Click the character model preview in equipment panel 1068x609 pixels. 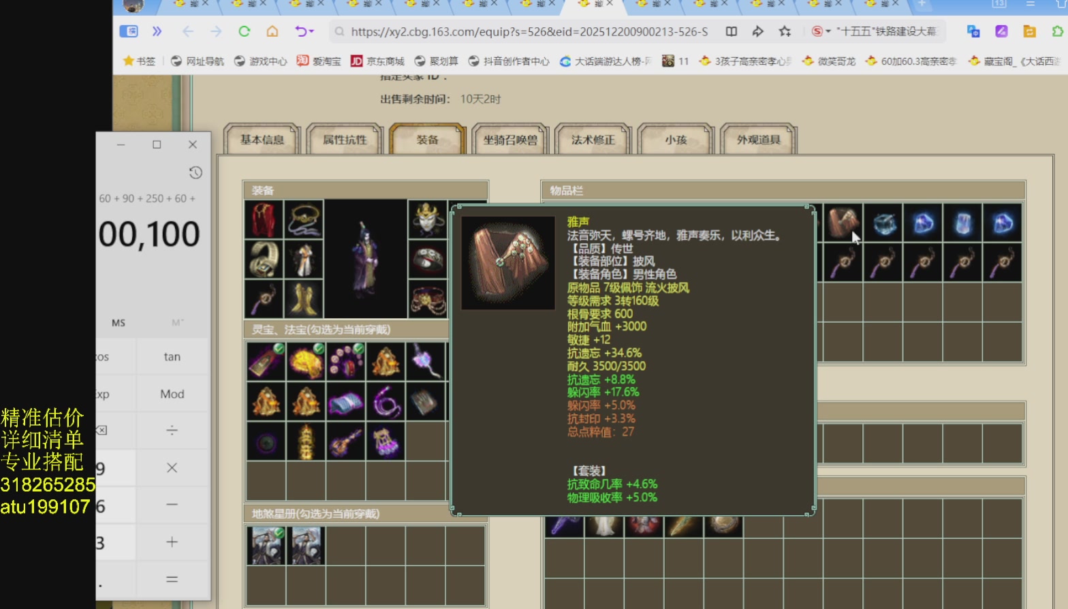pyautogui.click(x=365, y=260)
